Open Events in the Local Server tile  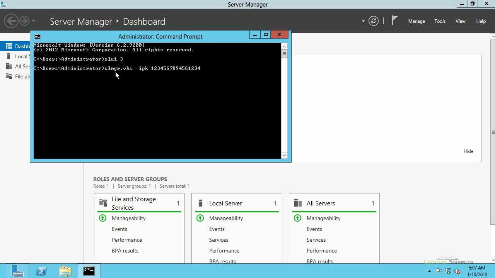(x=217, y=229)
